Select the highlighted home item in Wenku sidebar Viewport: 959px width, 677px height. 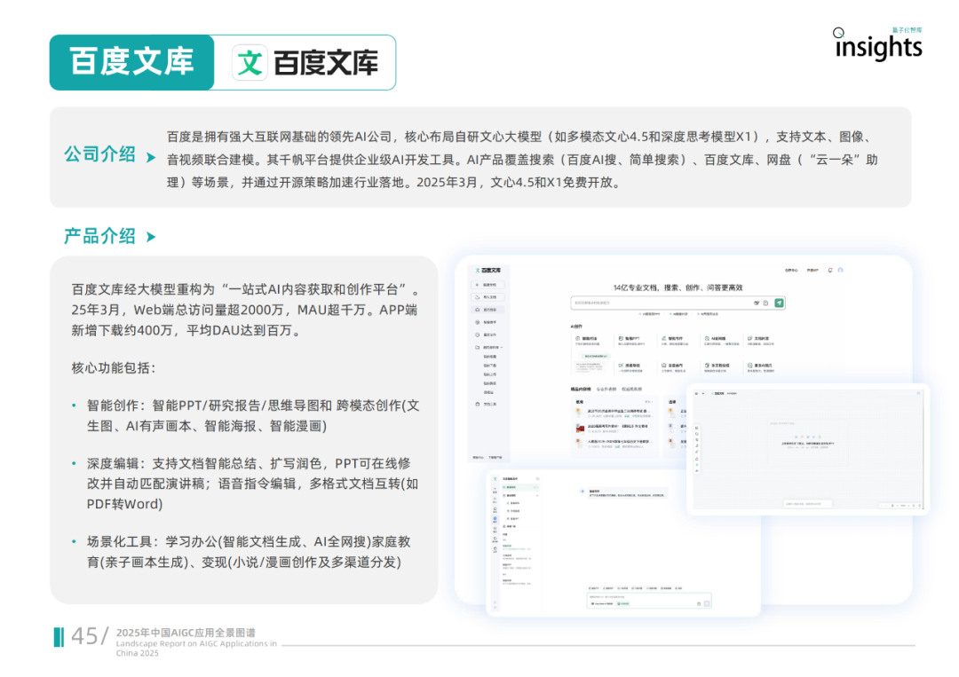tap(487, 310)
